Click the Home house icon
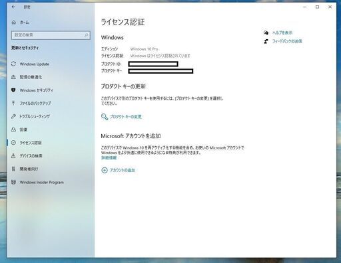Image resolution: width=341 pixels, height=263 pixels. (x=14, y=23)
